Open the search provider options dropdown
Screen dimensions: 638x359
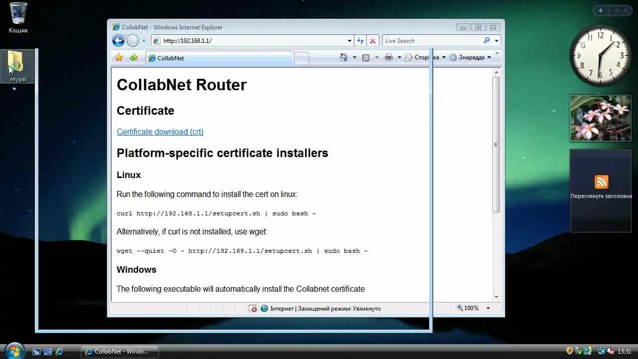(x=496, y=41)
